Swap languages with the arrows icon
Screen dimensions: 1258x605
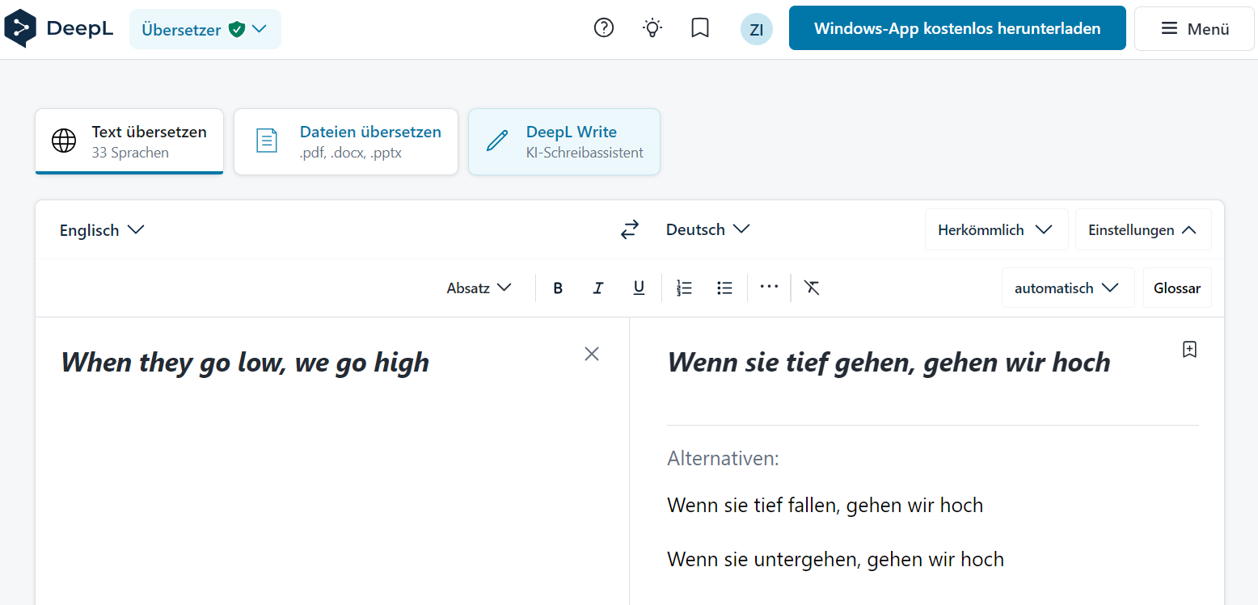pos(630,230)
